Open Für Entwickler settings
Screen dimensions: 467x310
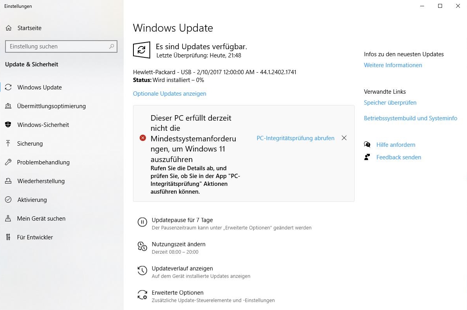(x=62, y=237)
